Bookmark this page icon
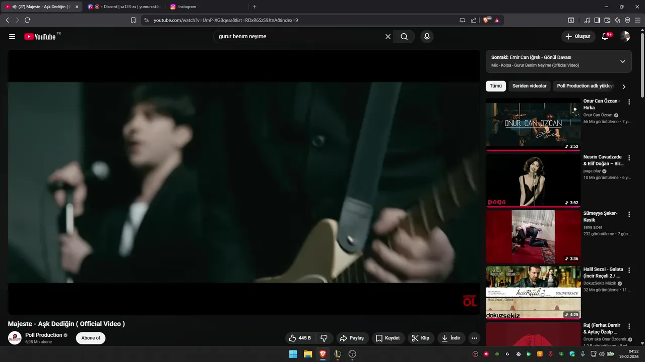Image resolution: width=645 pixels, height=362 pixels. [x=134, y=20]
